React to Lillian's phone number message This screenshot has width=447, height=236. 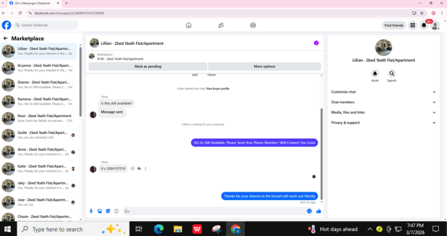pyautogui.click(x=132, y=169)
